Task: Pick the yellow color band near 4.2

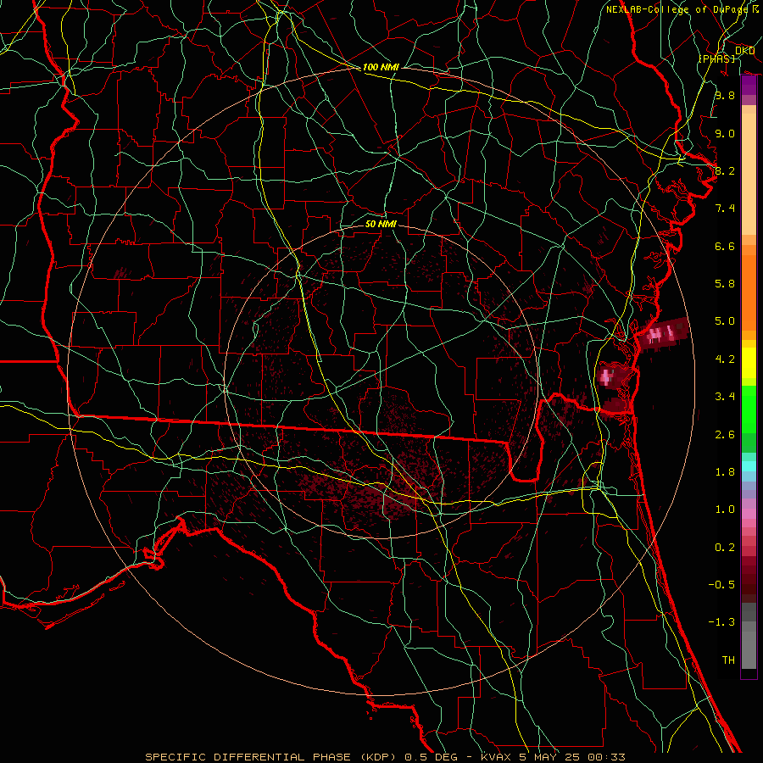Action: click(749, 363)
